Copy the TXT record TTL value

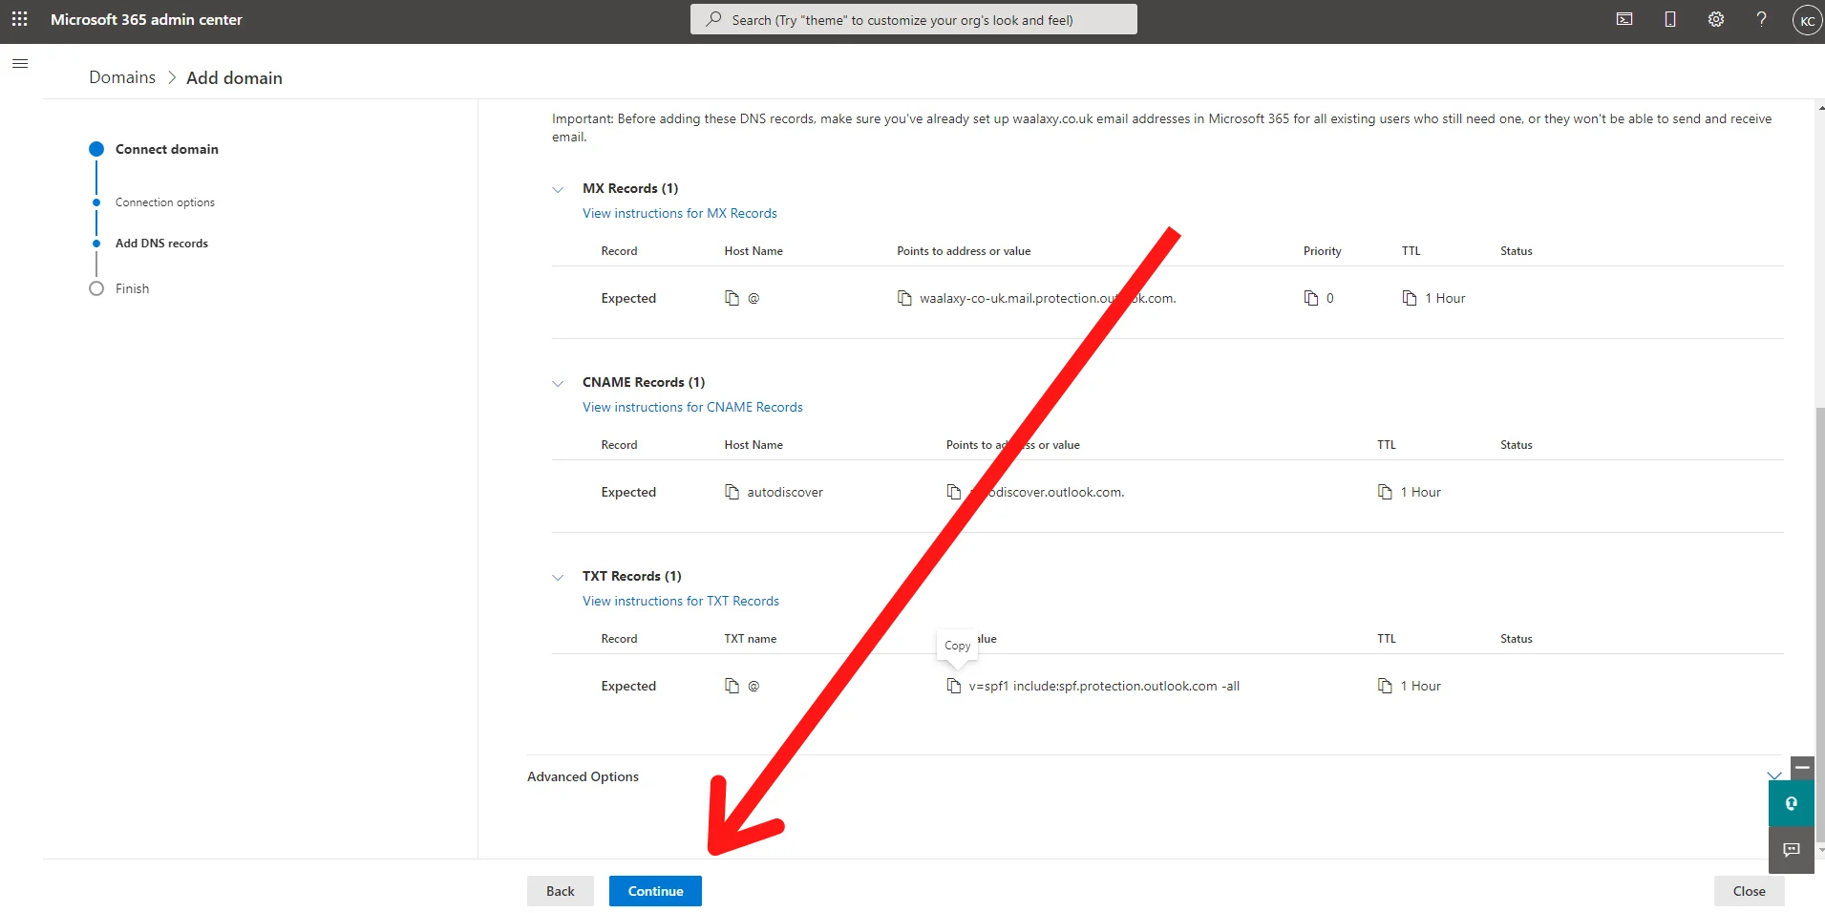coord(1385,686)
